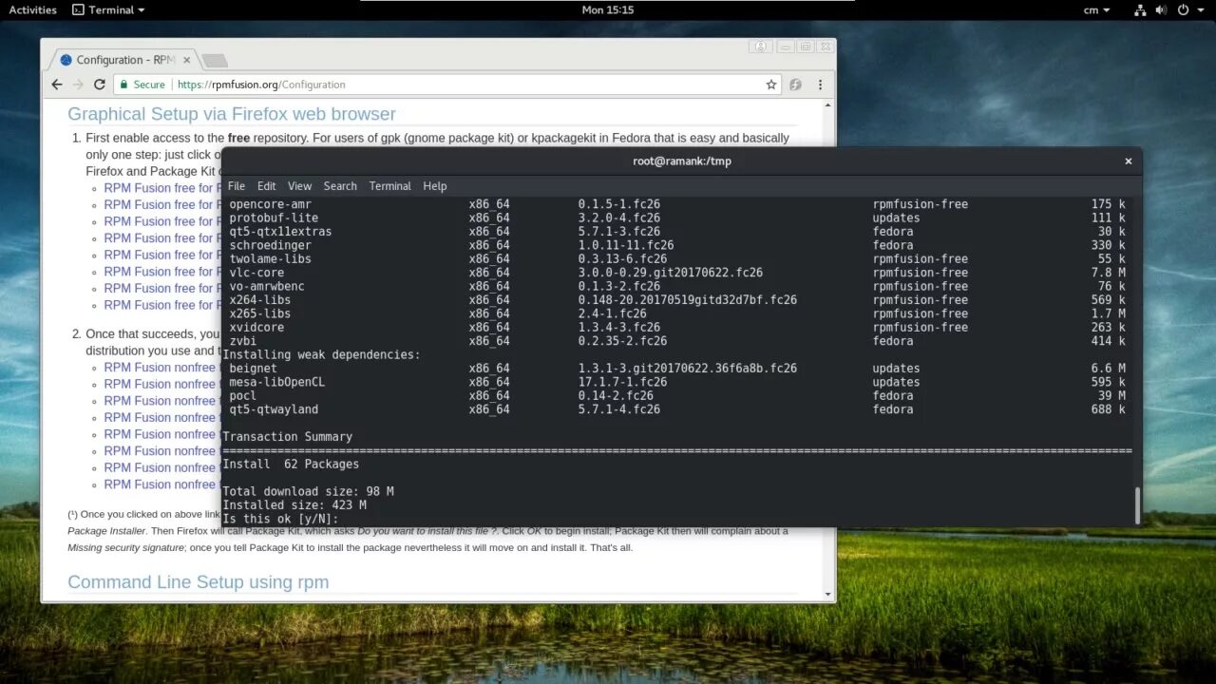
Task: Click the pocl package name
Action: tap(242, 396)
